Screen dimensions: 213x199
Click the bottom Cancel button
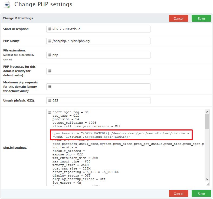(x=178, y=194)
